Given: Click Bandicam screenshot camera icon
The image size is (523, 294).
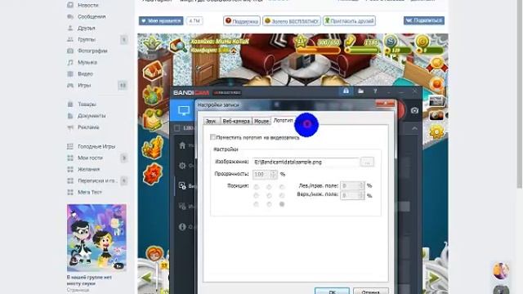Looking at the screenshot, I should click(414, 110).
